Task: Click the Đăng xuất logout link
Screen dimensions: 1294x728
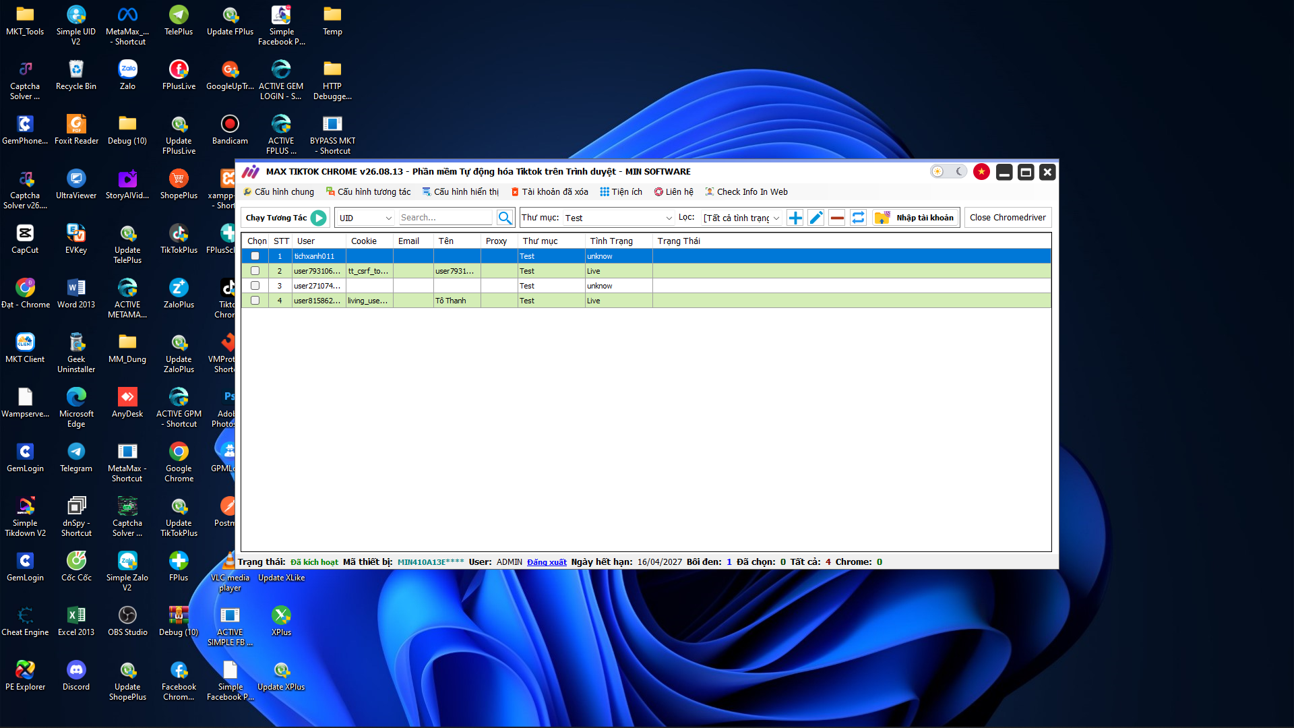Action: tap(547, 562)
